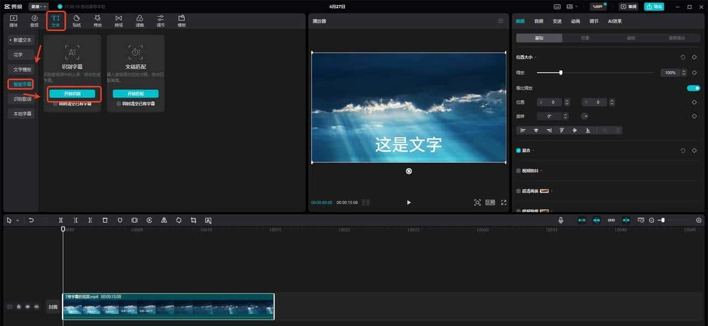Open the 菜单 dropdown in title bar
Screen dimensions: 708x326
(38, 6)
